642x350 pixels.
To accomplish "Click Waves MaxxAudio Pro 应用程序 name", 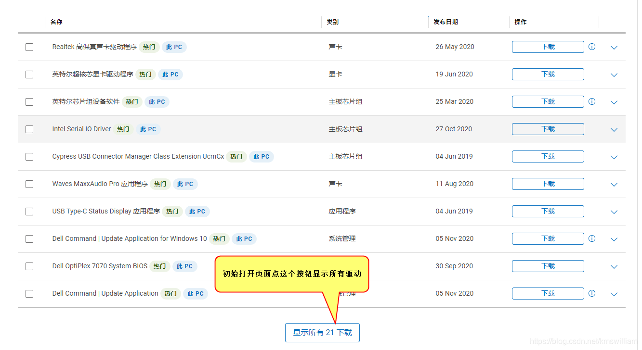I will pyautogui.click(x=100, y=184).
